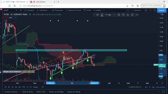Change the line style dash selector
Screen dimensions: 168x94
pos(114,15)
